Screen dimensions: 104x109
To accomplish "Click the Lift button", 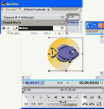I will (85, 104).
